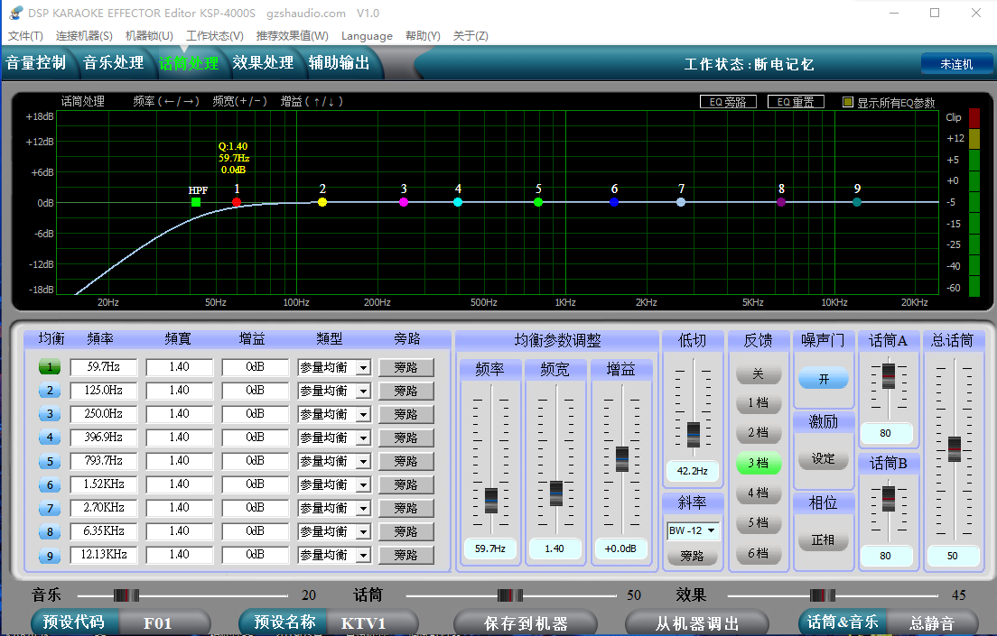Image resolution: width=997 pixels, height=636 pixels.
Task: Click the 频率 slider handle
Action: point(491,500)
